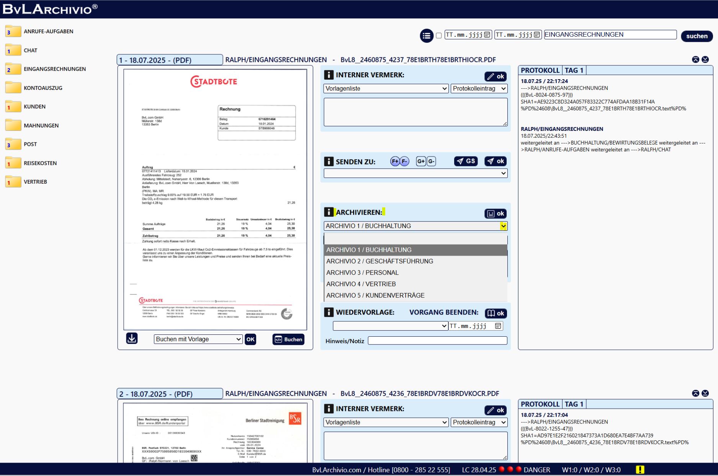Click the F+ icon in Senden zu
This screenshot has height=476, width=718.
395,161
